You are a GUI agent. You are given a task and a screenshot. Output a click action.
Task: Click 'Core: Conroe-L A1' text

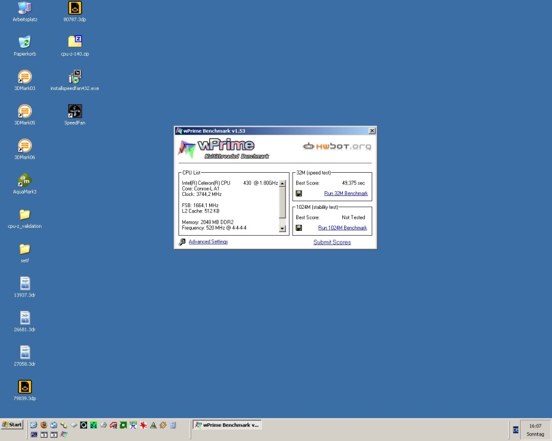coord(201,189)
